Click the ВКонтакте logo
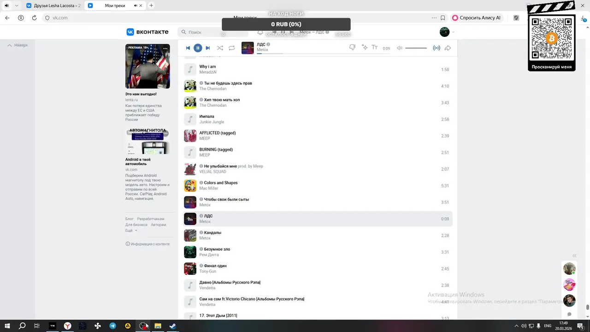Screen dimensions: 590x332 pyautogui.click(x=147, y=32)
